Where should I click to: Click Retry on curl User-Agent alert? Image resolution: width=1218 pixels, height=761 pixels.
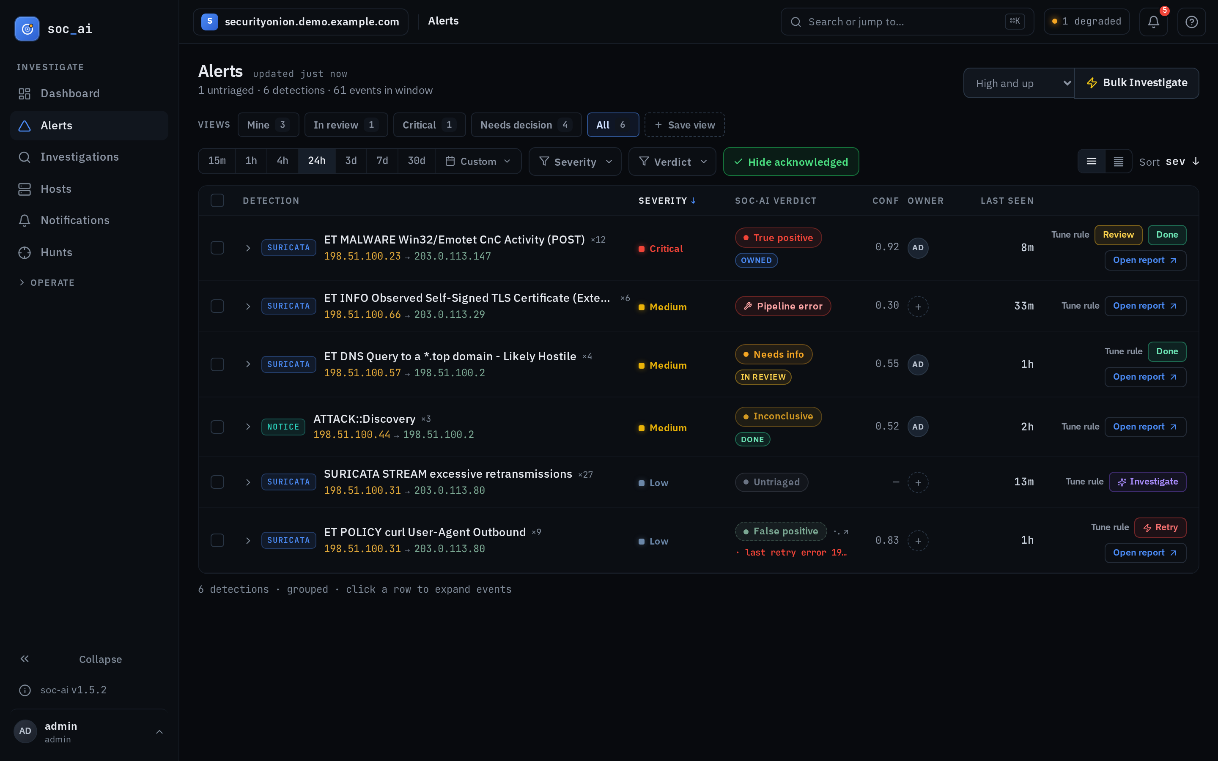coord(1160,528)
